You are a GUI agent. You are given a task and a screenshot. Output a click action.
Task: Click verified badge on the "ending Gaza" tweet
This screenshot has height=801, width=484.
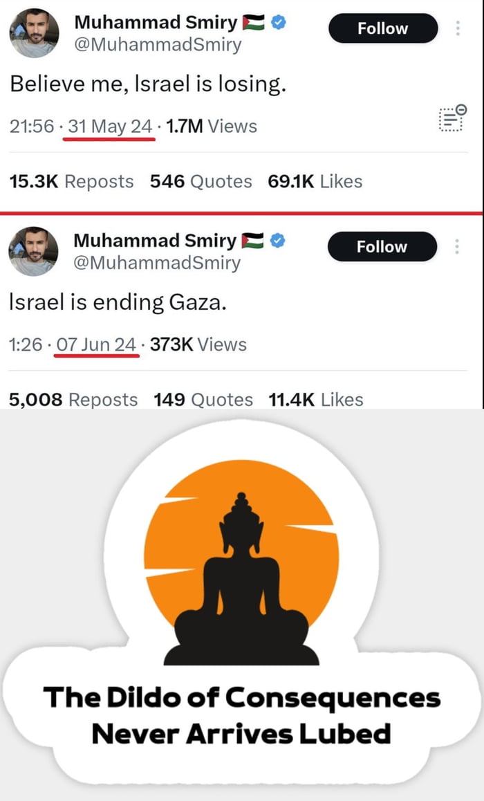pyautogui.click(x=279, y=241)
